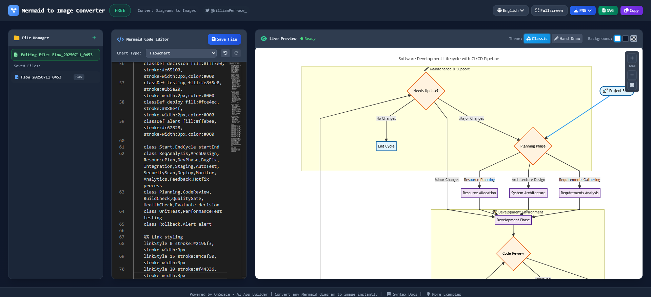Click the End Cycle node
This screenshot has height=297, width=651.
click(386, 146)
